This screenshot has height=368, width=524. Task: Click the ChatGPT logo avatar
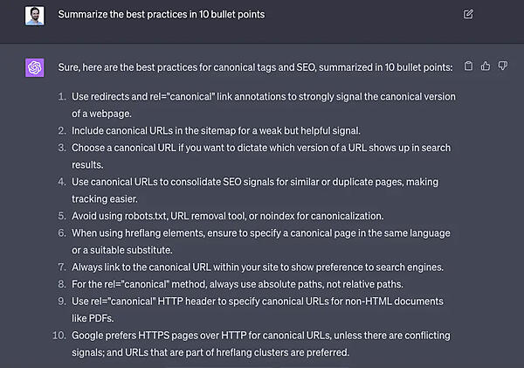coord(35,67)
